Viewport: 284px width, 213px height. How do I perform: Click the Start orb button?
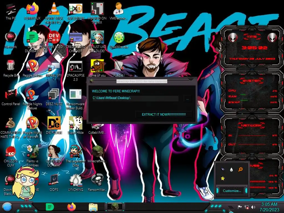7,207
